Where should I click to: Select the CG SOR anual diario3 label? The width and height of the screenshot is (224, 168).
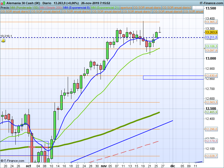click(x=15, y=11)
